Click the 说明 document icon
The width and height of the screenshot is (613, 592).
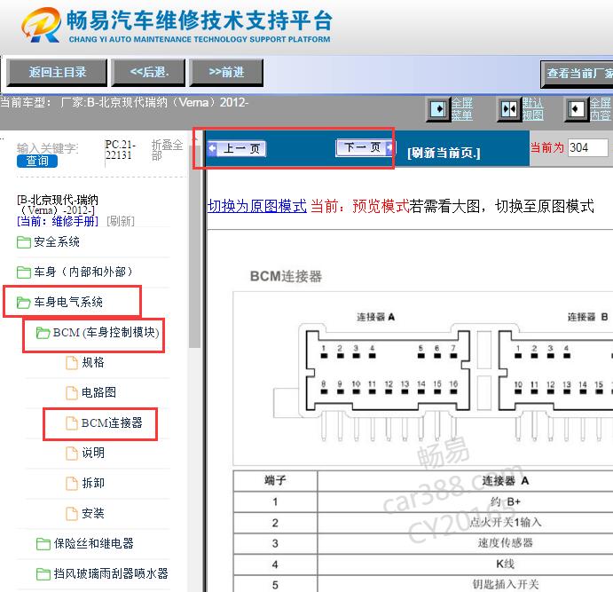pyautogui.click(x=72, y=454)
